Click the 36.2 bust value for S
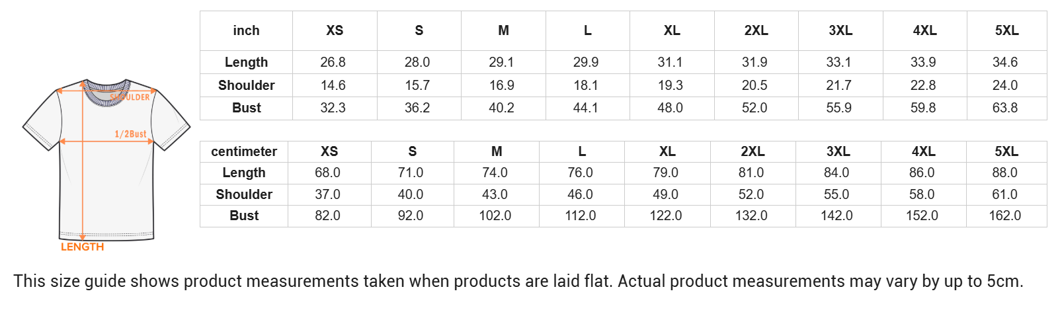This screenshot has height=318, width=1060. click(x=417, y=108)
